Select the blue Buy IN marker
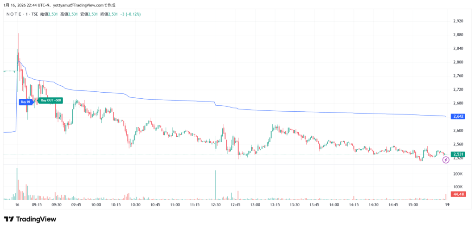475x229 pixels. pyautogui.click(x=25, y=102)
